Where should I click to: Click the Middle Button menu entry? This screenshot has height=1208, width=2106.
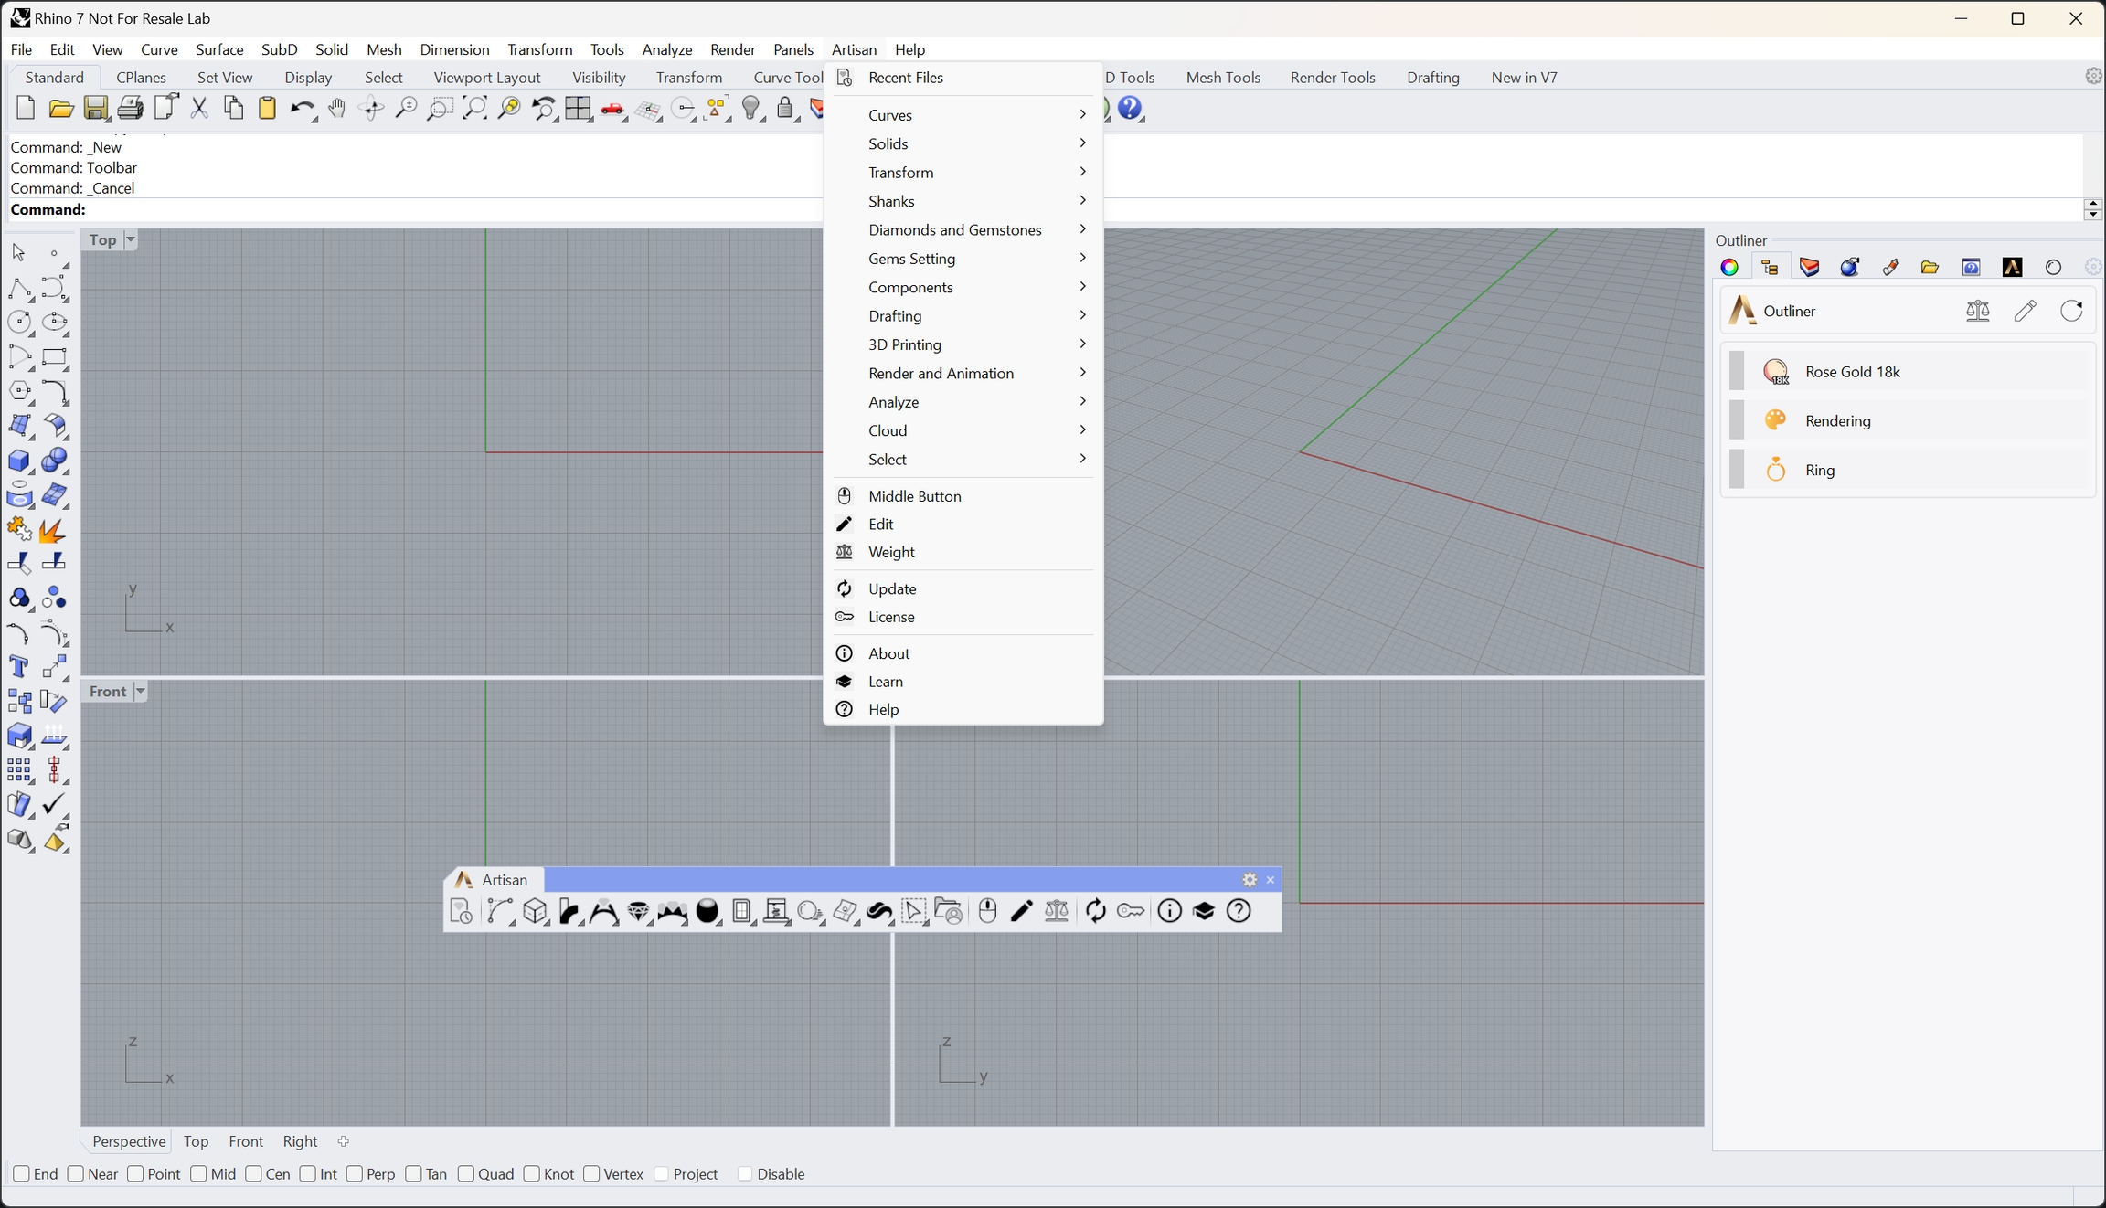point(914,496)
